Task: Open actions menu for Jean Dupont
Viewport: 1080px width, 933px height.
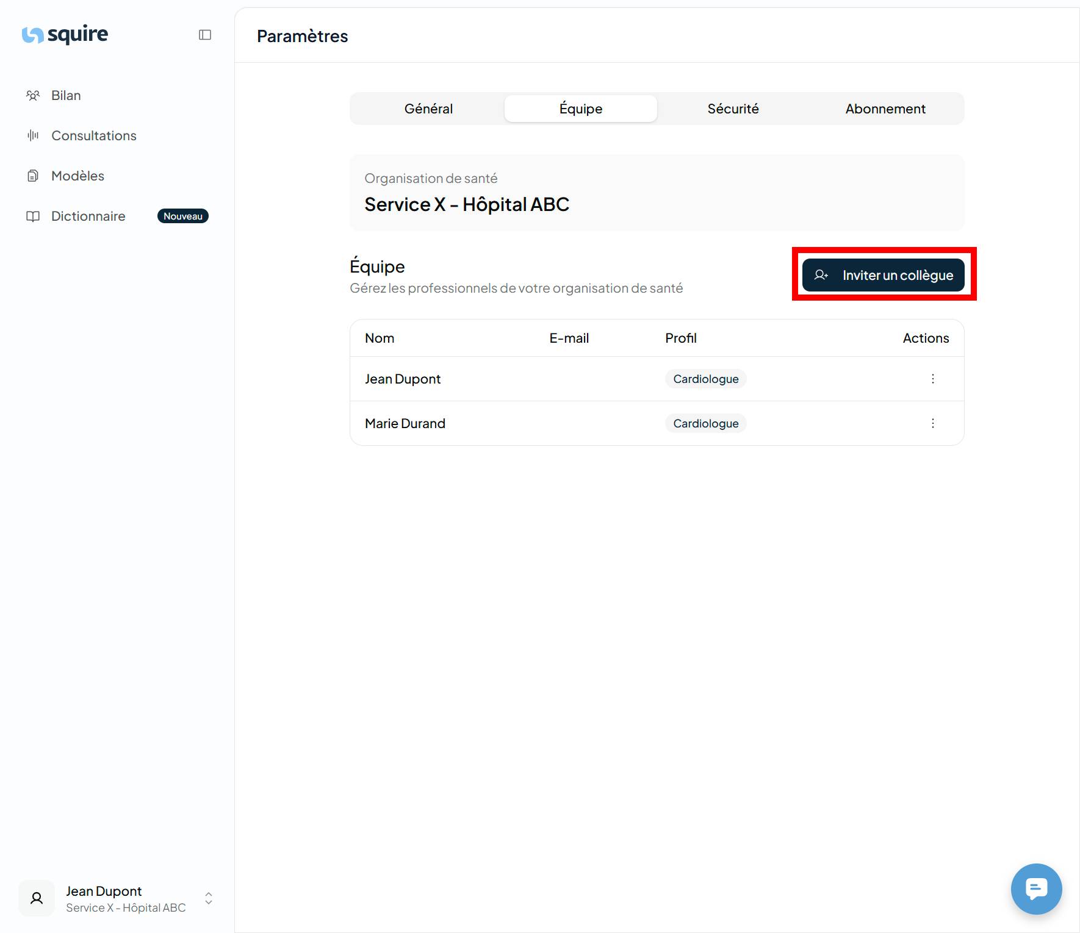Action: pyautogui.click(x=932, y=379)
